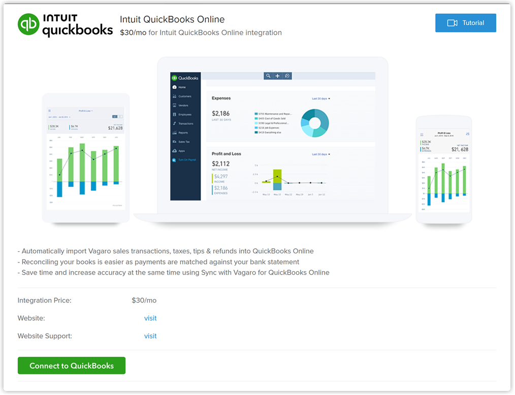
Task: Click the laptop QuickBooks dashboard preview image
Action: (273, 140)
